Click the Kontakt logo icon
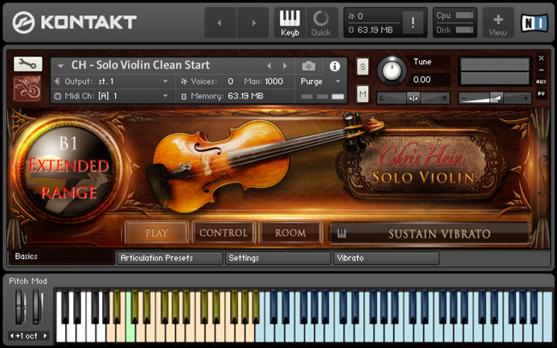 [x=23, y=22]
